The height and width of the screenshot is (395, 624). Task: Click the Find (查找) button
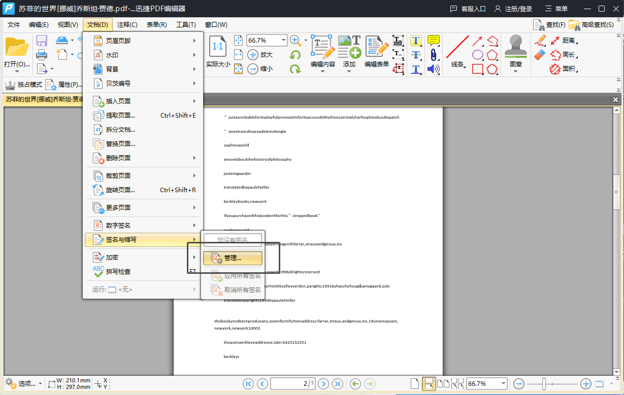click(549, 25)
